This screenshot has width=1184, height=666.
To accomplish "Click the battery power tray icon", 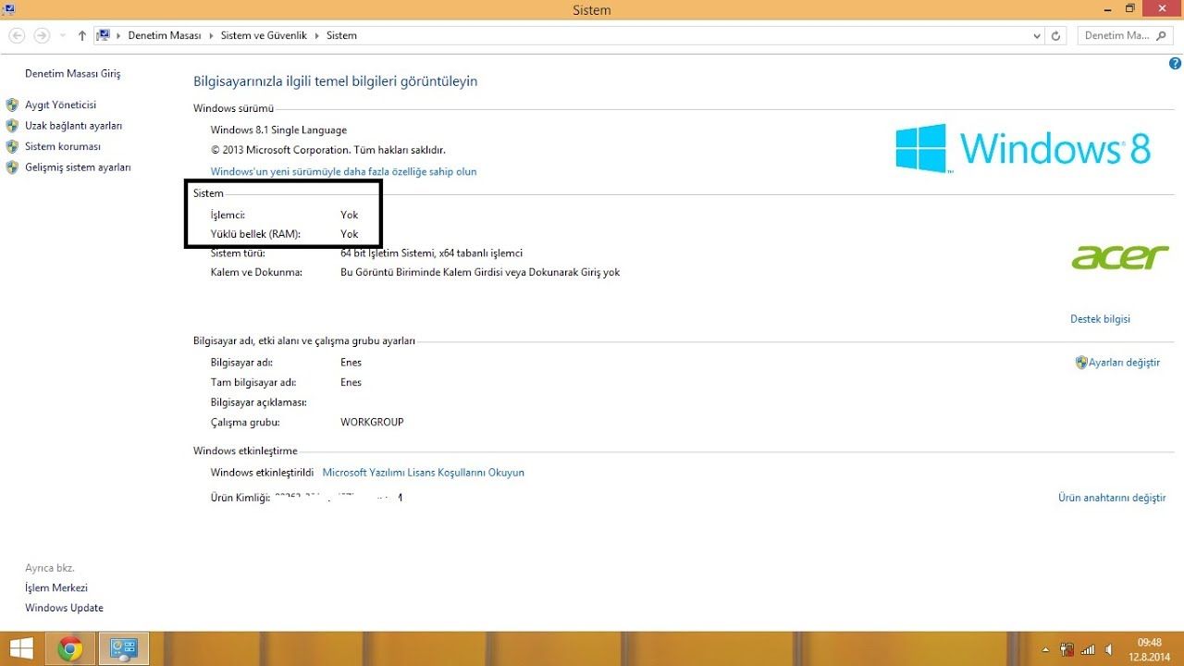I will pyautogui.click(x=1067, y=649).
